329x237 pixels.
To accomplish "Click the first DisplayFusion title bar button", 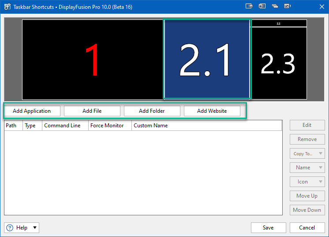I will point(249,7).
